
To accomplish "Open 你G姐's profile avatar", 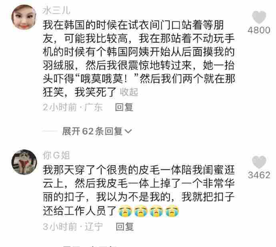I will coord(24,162).
